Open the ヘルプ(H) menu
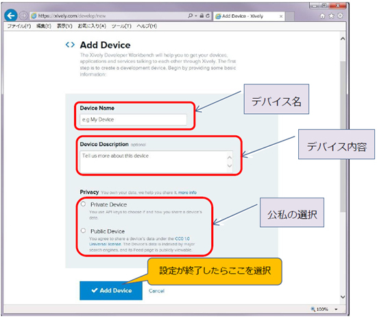 [x=147, y=26]
